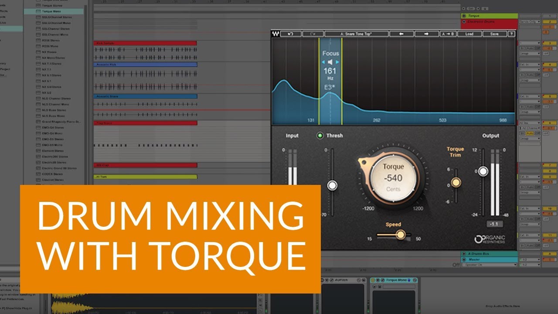Go to the previous preset with the left arrow
Screen dimensions: 558x314
401,34
